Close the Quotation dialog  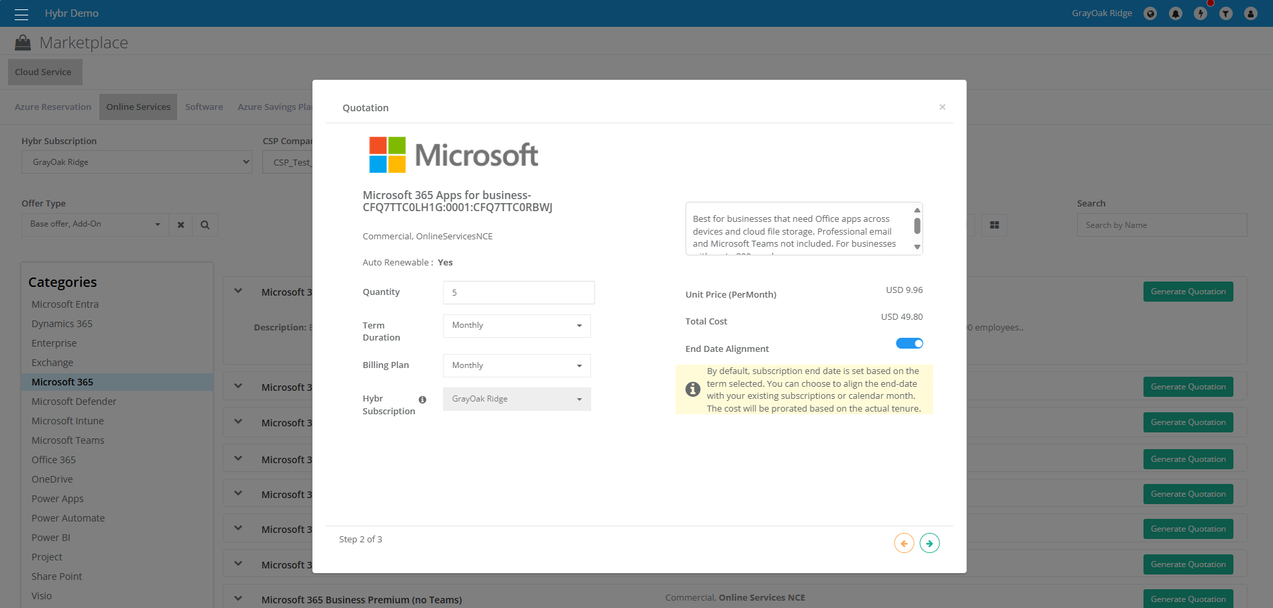[942, 107]
